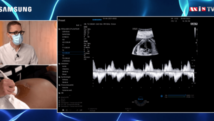Click the Abdomen folder icon

click(59, 64)
